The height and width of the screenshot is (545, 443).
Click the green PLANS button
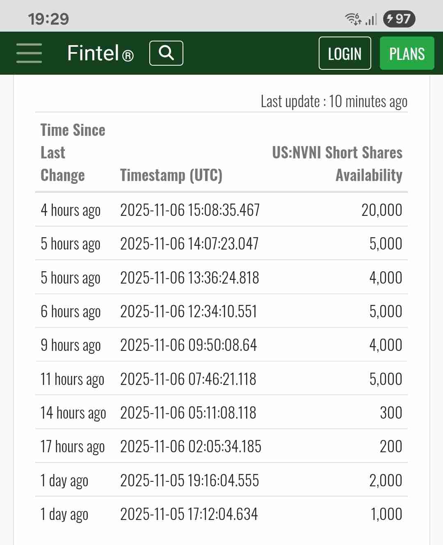(407, 53)
